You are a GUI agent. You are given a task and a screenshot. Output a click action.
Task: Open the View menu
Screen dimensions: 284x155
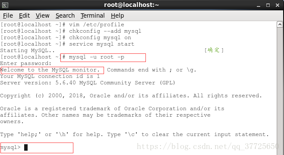[x=42, y=16]
